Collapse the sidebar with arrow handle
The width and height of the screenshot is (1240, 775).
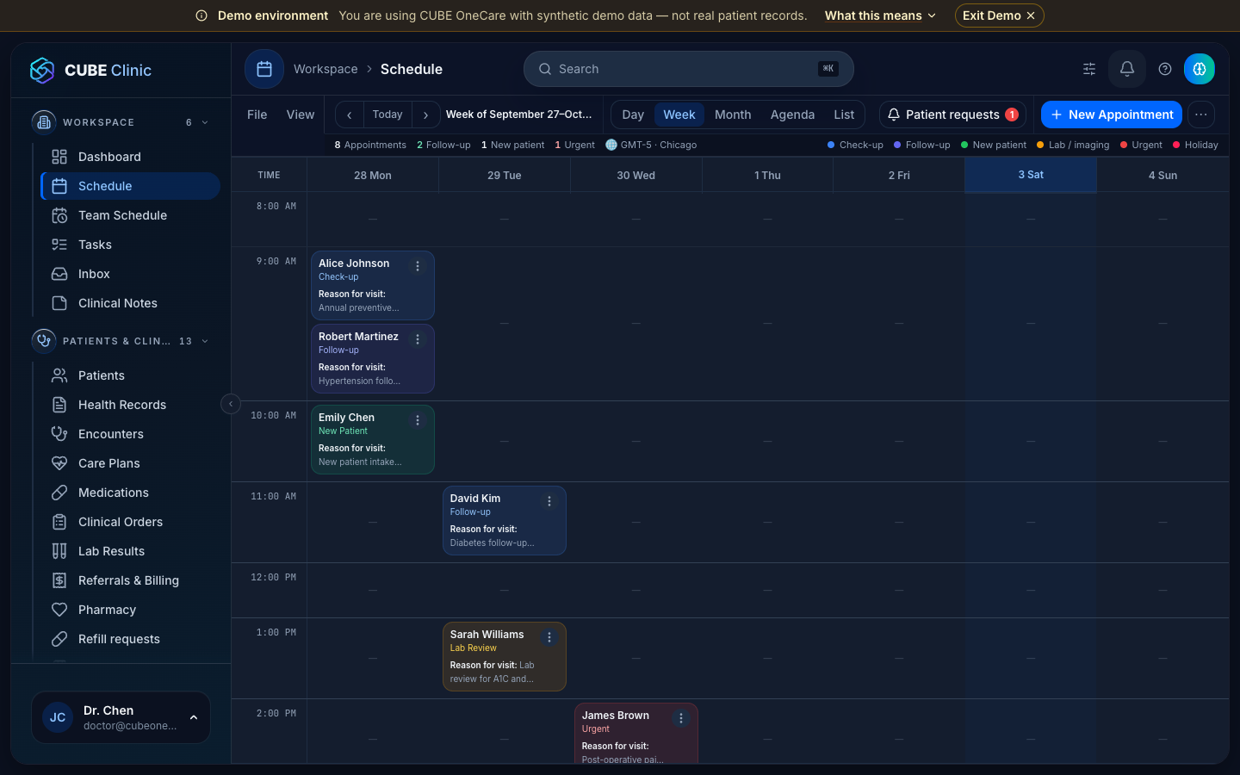231,404
